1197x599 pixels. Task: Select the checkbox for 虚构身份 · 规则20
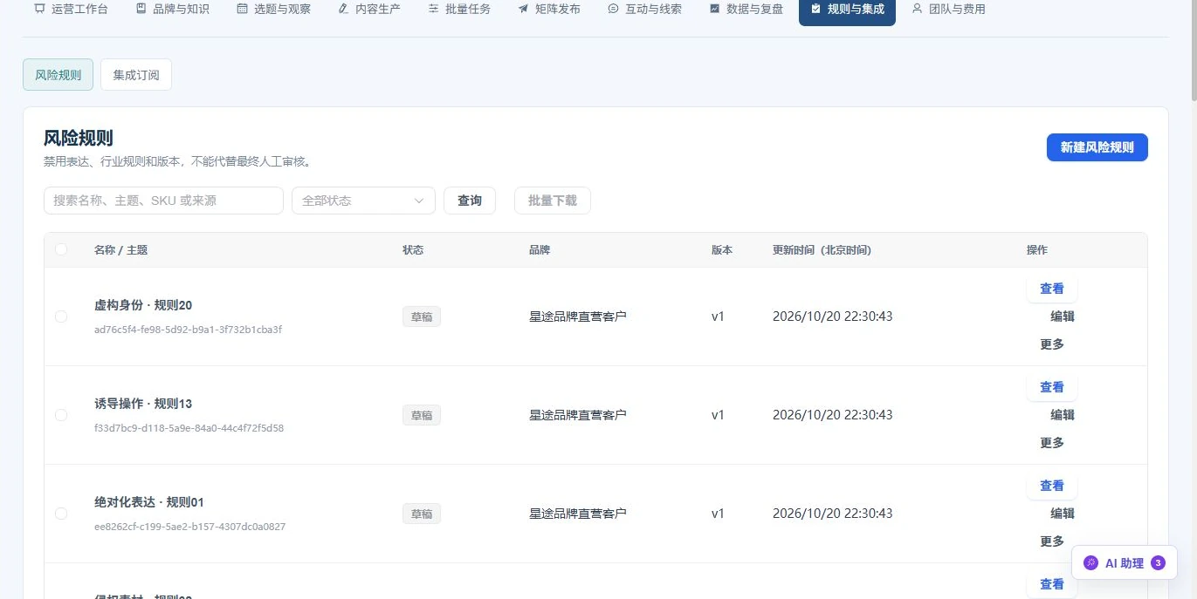[x=61, y=317]
